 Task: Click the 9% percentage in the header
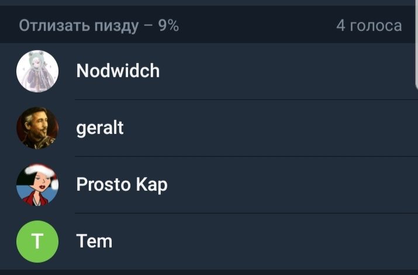[169, 26]
